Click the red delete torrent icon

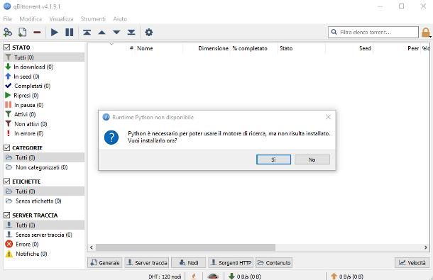click(37, 33)
